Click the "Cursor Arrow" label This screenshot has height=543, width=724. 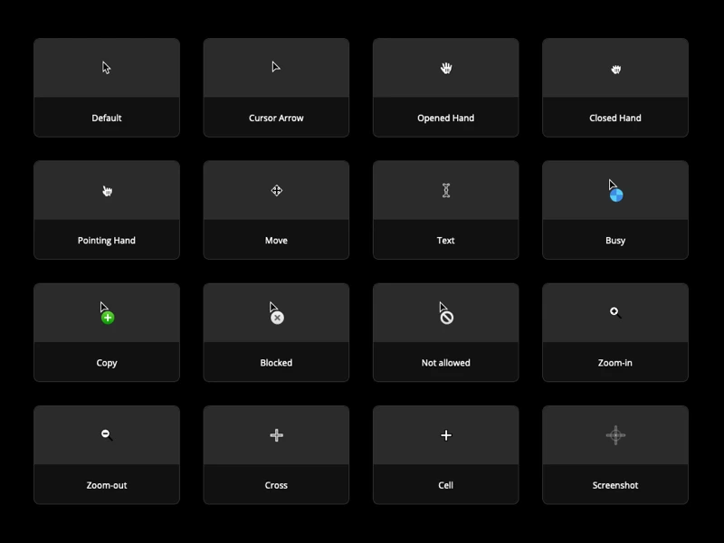276,118
